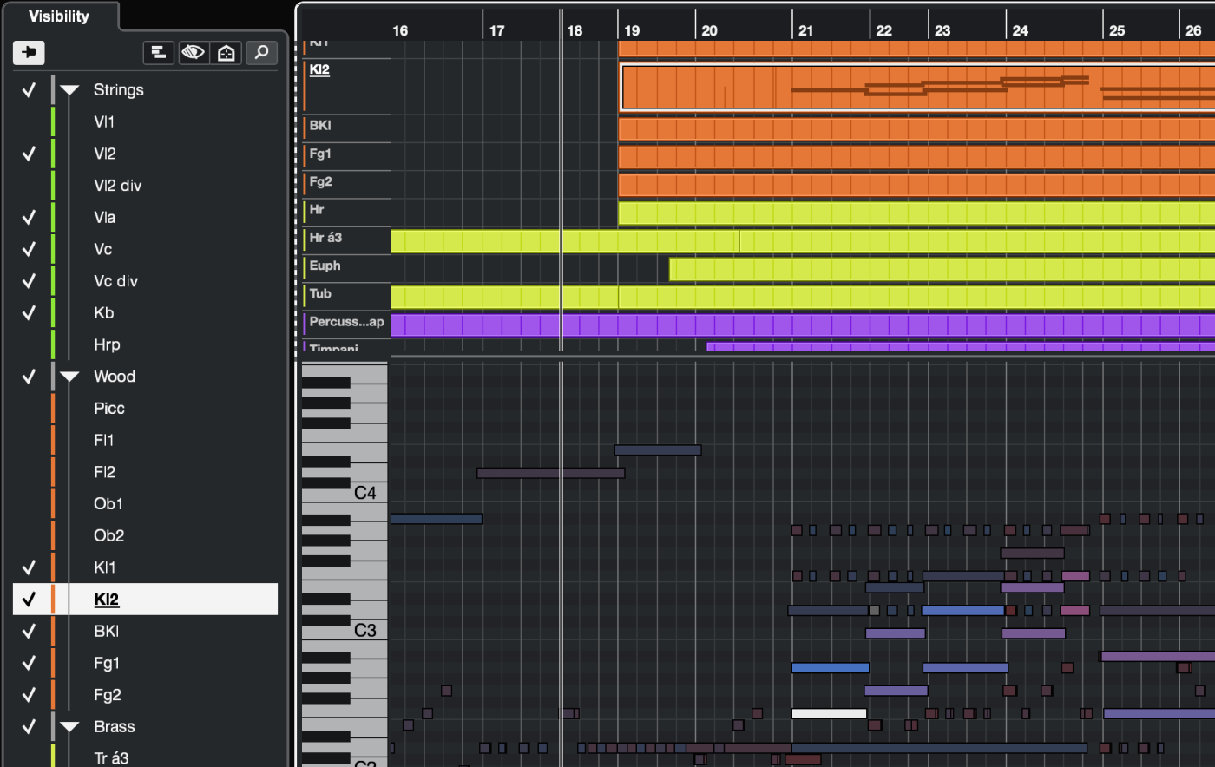The image size is (1215, 767).
Task: Toggle visibility checkmark for Wood folder
Action: (x=29, y=377)
